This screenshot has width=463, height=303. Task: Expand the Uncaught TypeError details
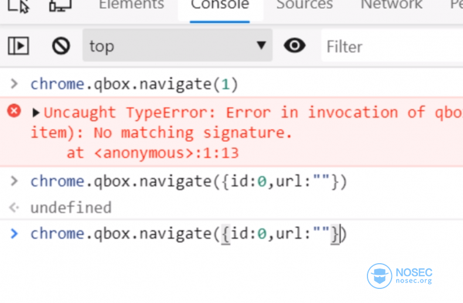coord(36,113)
